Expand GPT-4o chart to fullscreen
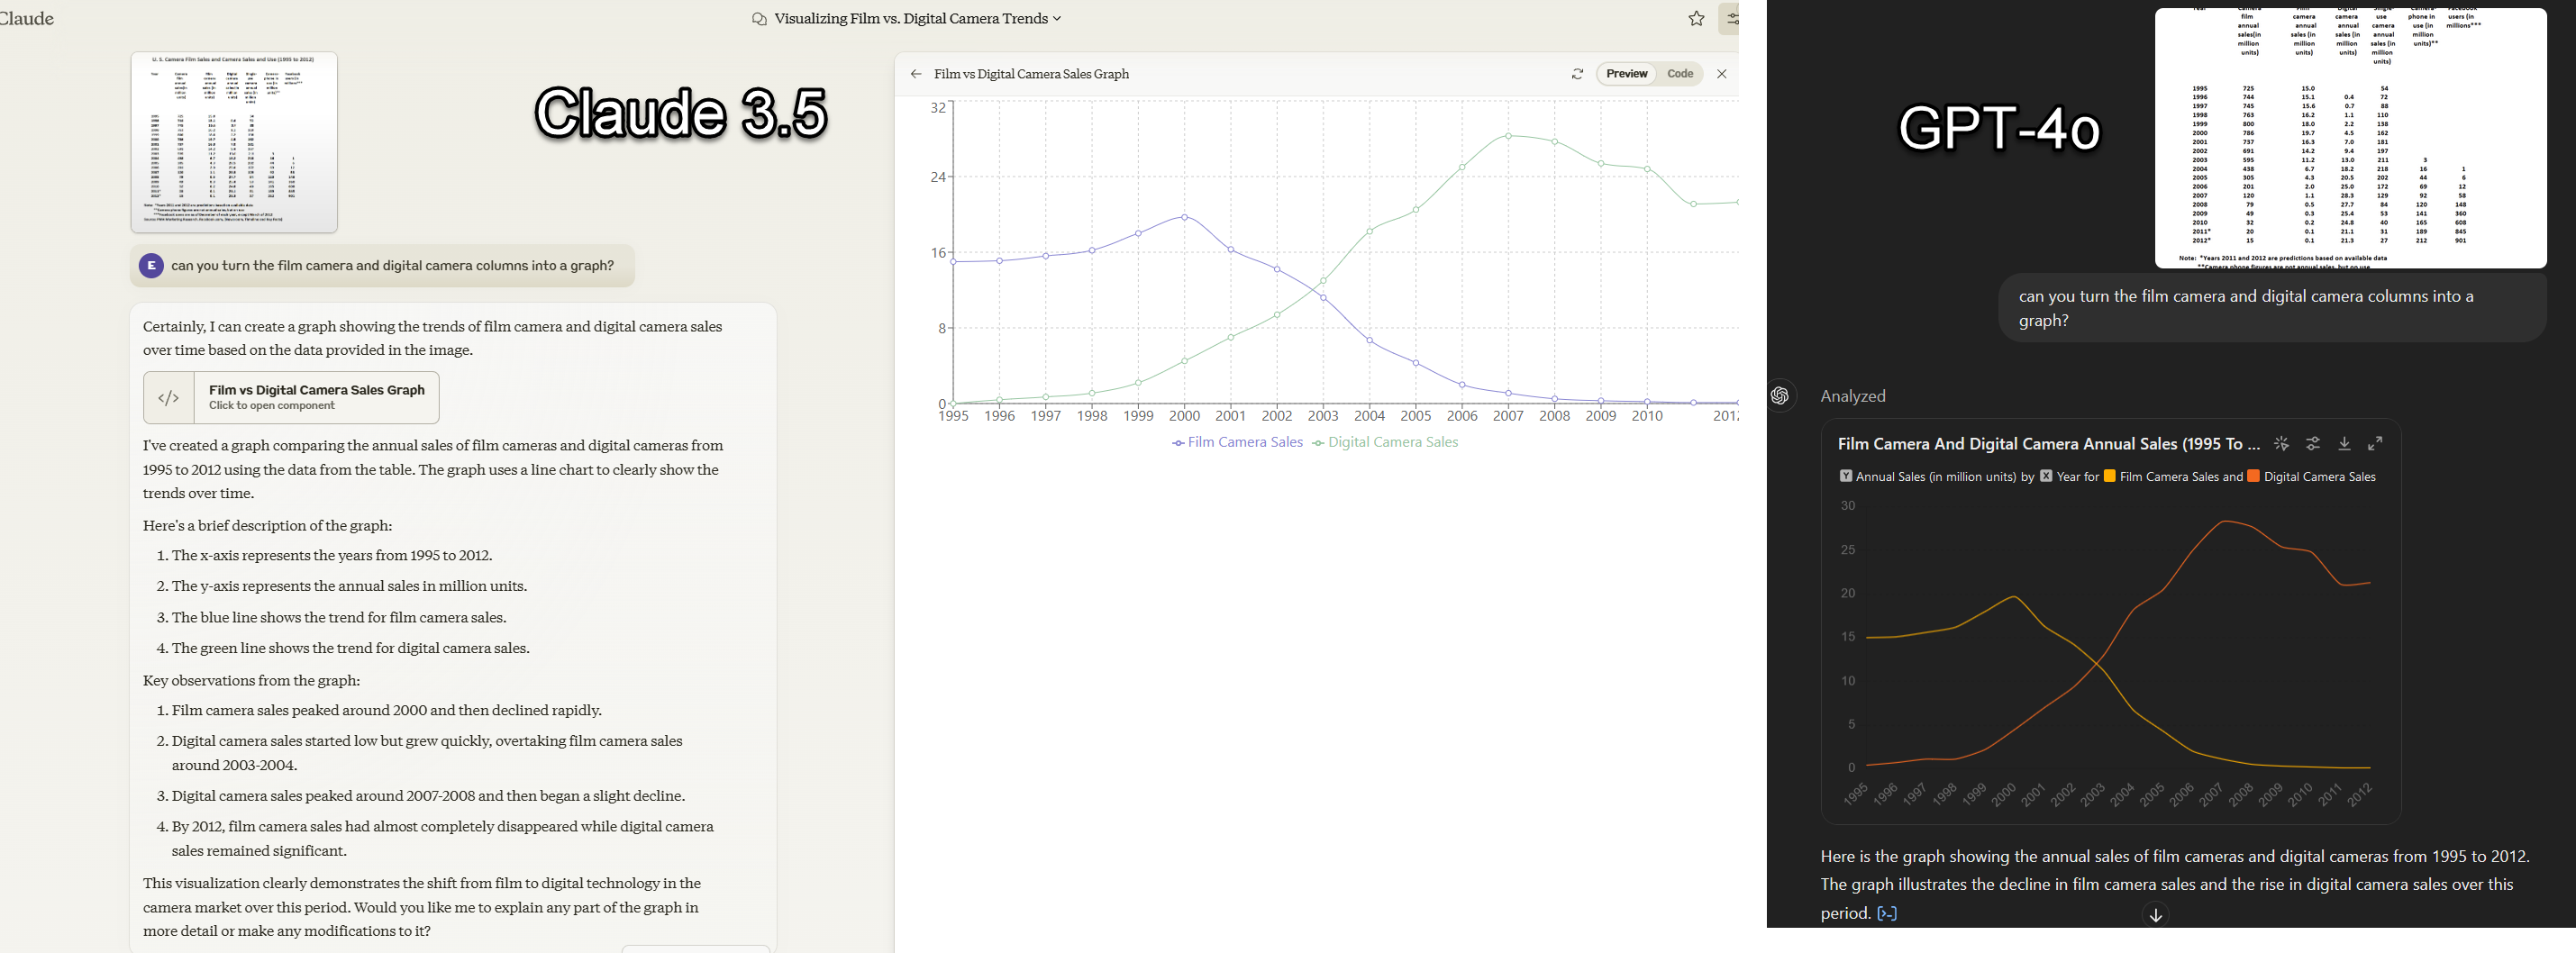The height and width of the screenshot is (953, 2576). click(x=2375, y=444)
